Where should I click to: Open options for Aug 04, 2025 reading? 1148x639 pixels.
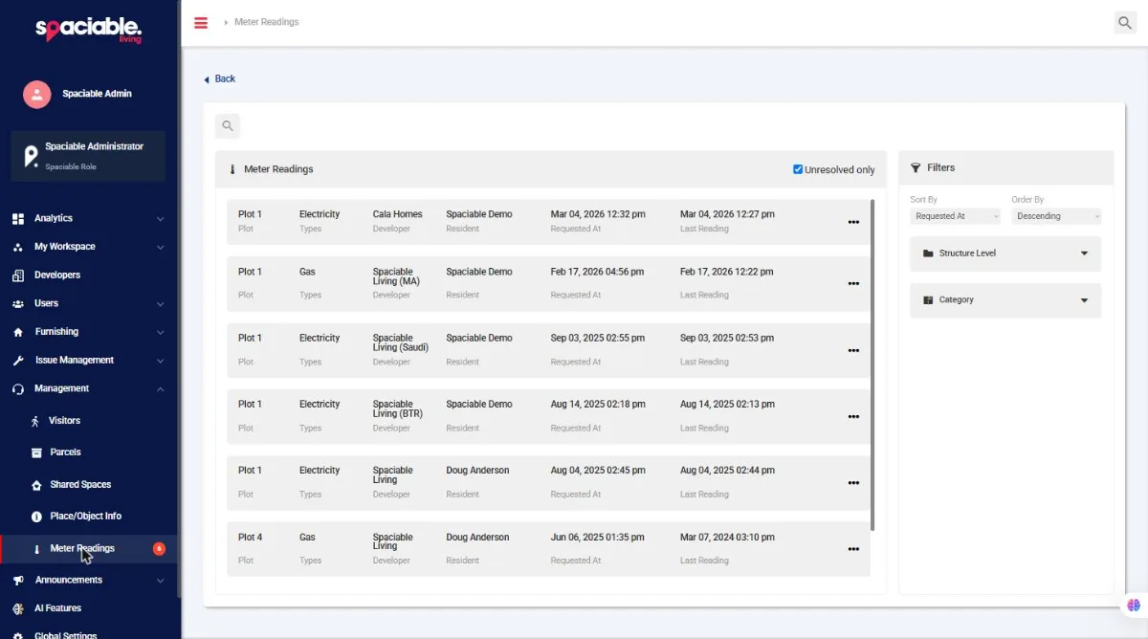point(853,483)
